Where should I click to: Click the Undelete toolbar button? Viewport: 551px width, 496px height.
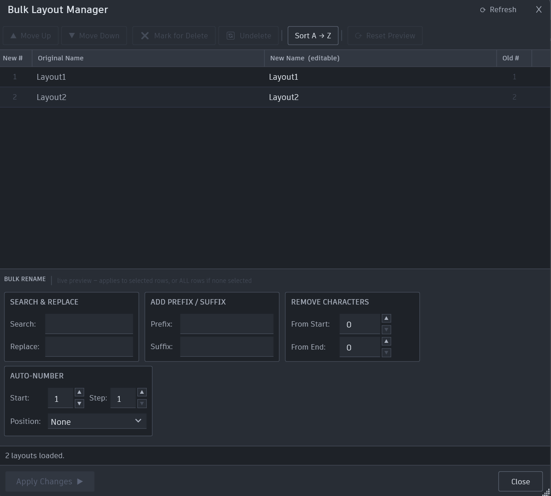pos(248,36)
